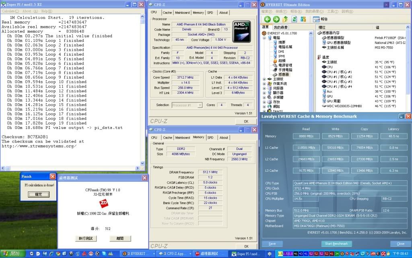The image size is (412, 258).
Task: Click Super PI vertical scrollbar
Action: 142,89
